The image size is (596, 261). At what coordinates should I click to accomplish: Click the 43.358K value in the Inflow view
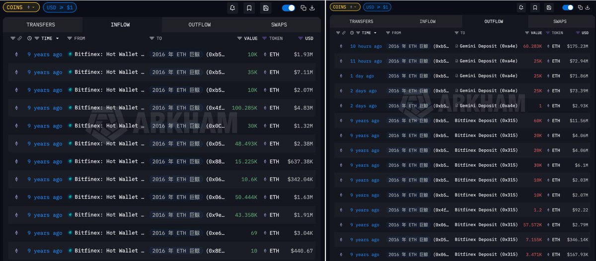(246, 215)
